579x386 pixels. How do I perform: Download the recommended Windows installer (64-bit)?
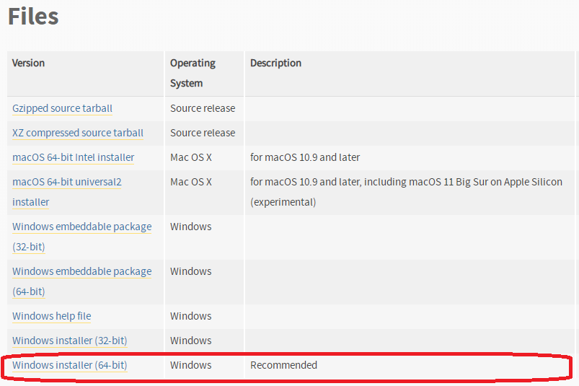pyautogui.click(x=69, y=365)
